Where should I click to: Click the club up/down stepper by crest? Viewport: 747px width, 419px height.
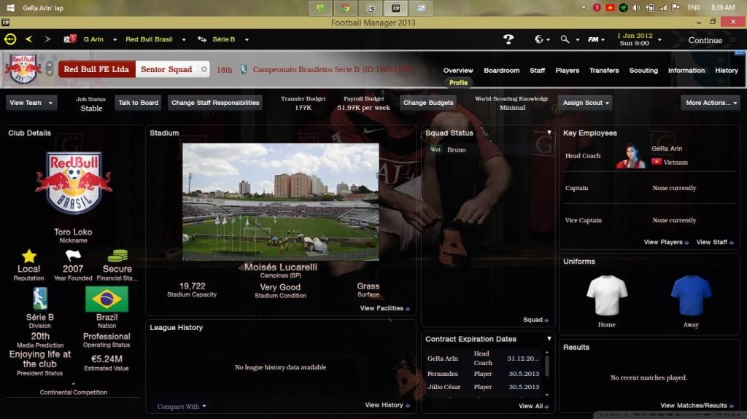click(x=50, y=69)
